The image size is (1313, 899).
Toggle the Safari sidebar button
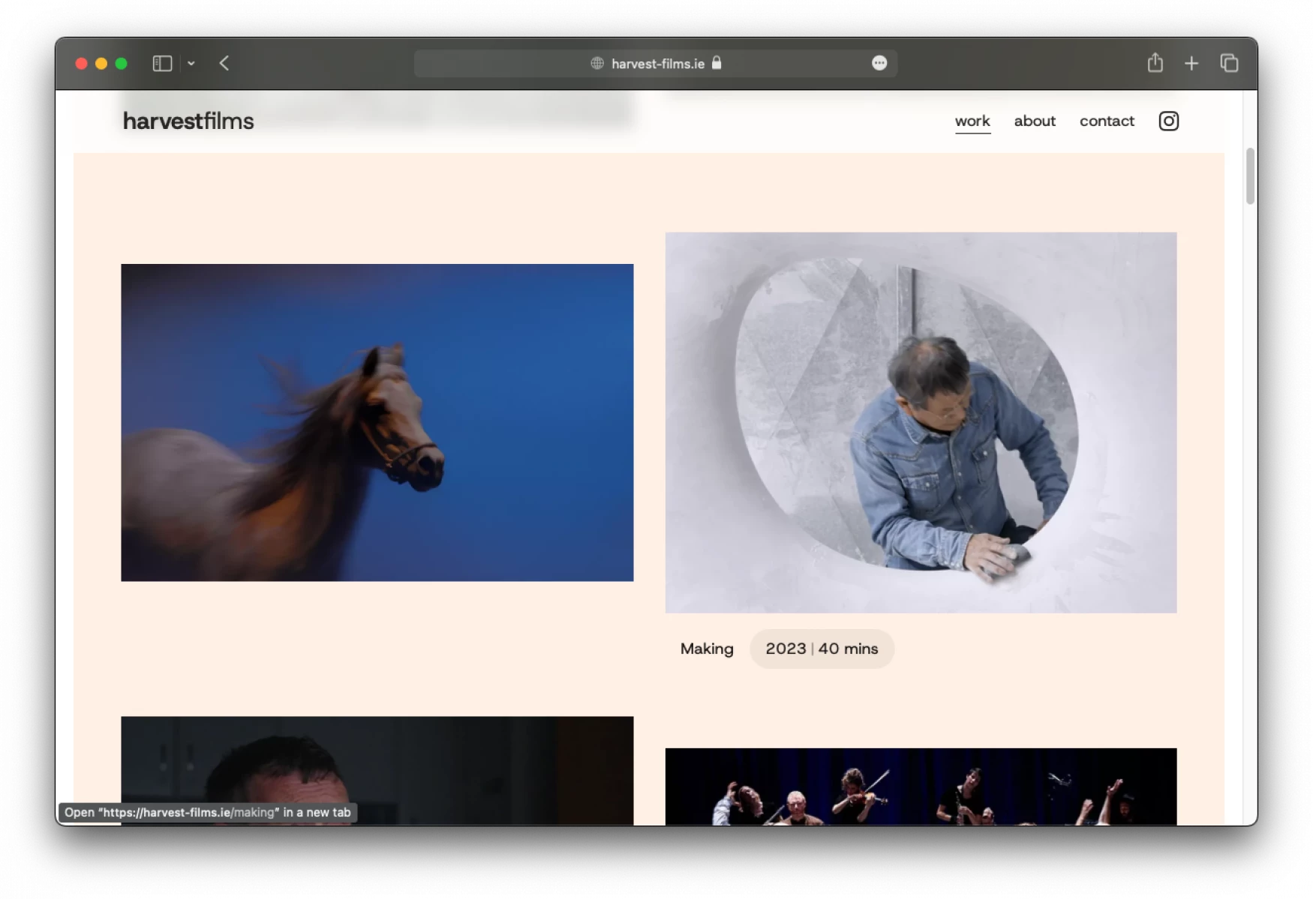162,64
